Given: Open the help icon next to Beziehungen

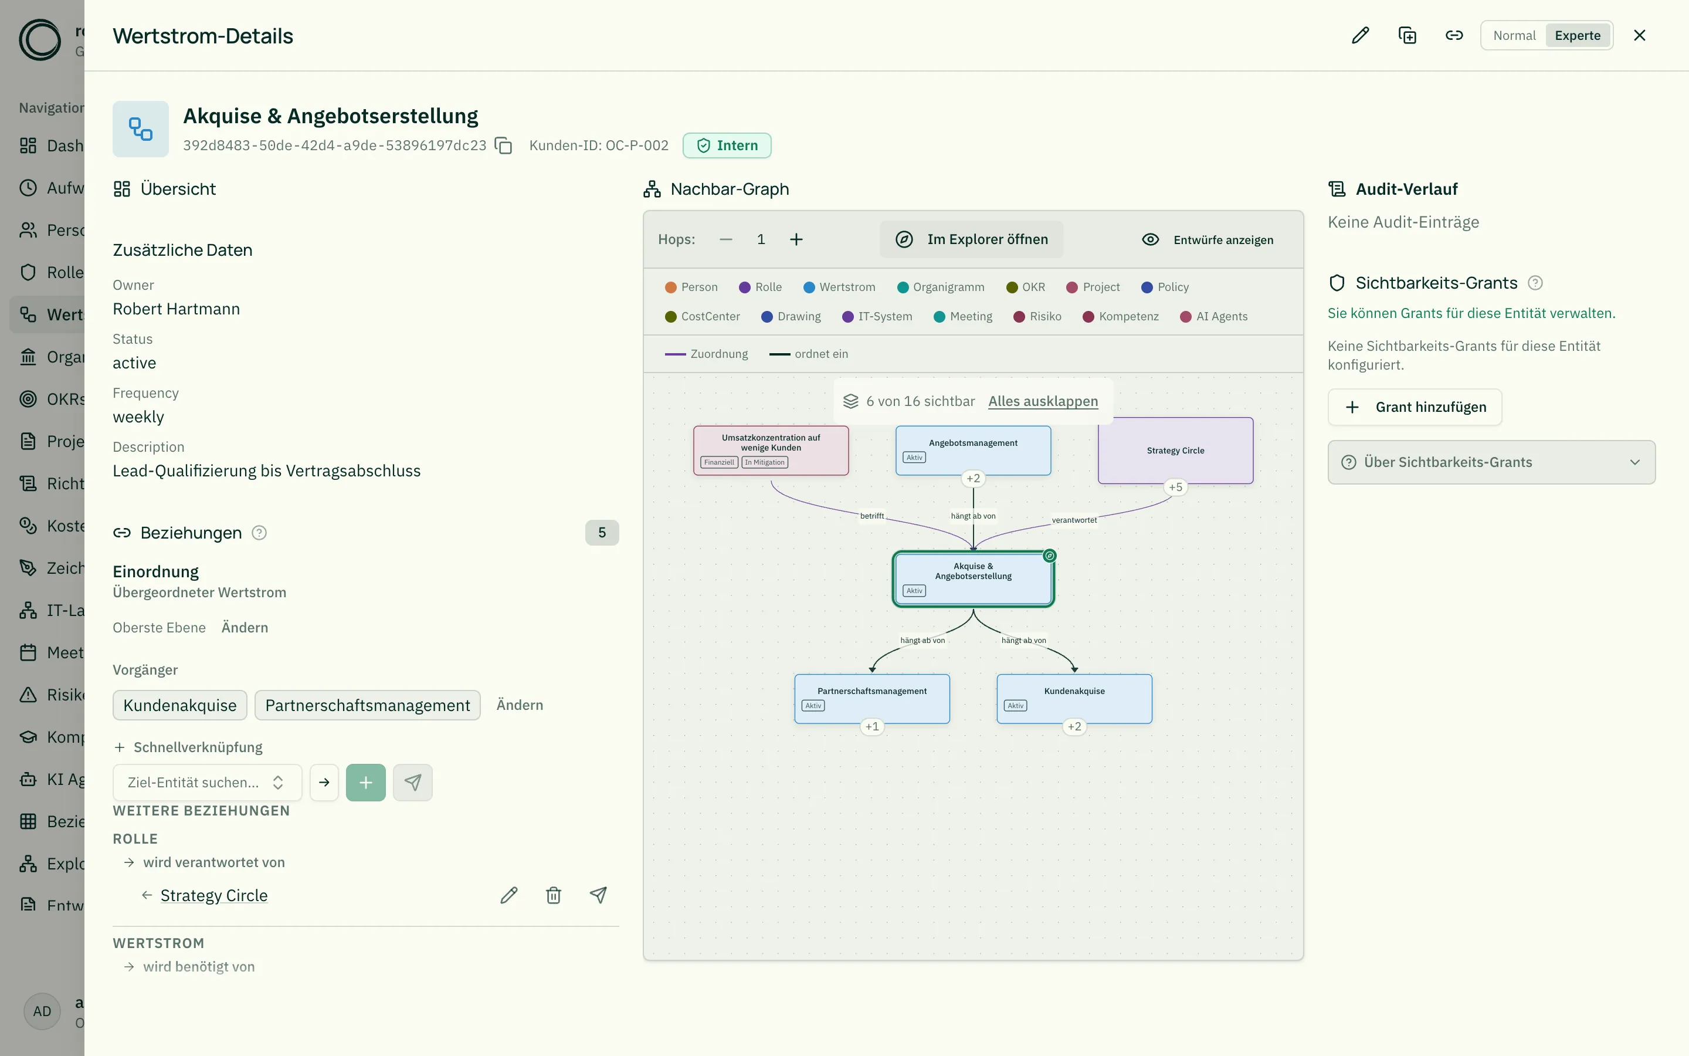Looking at the screenshot, I should (x=259, y=533).
